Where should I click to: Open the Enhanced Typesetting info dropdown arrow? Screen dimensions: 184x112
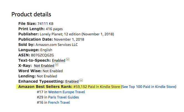pos(81,80)
